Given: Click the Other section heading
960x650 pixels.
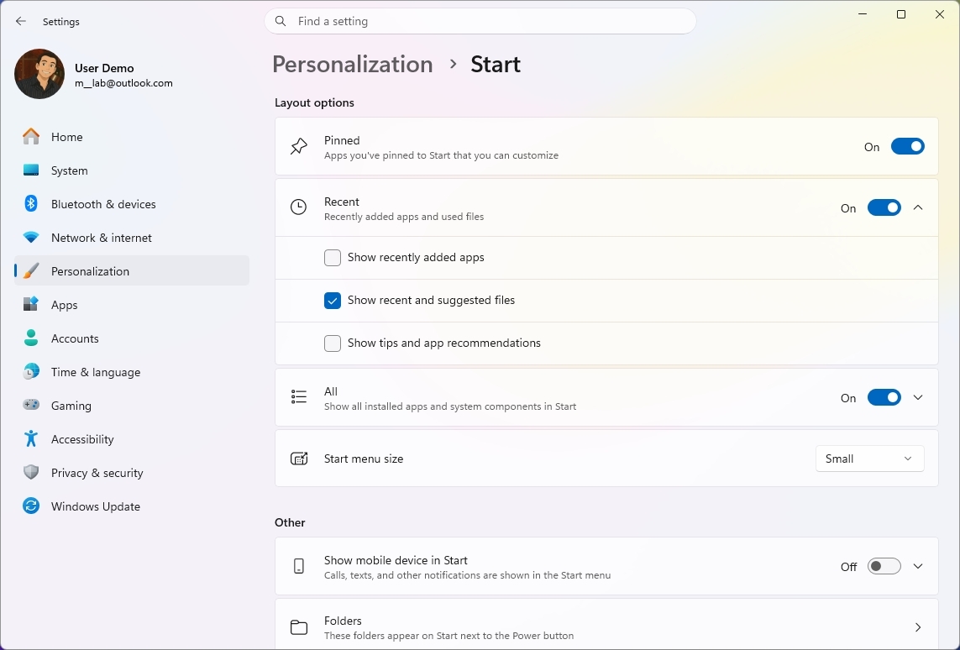Looking at the screenshot, I should (x=290, y=522).
